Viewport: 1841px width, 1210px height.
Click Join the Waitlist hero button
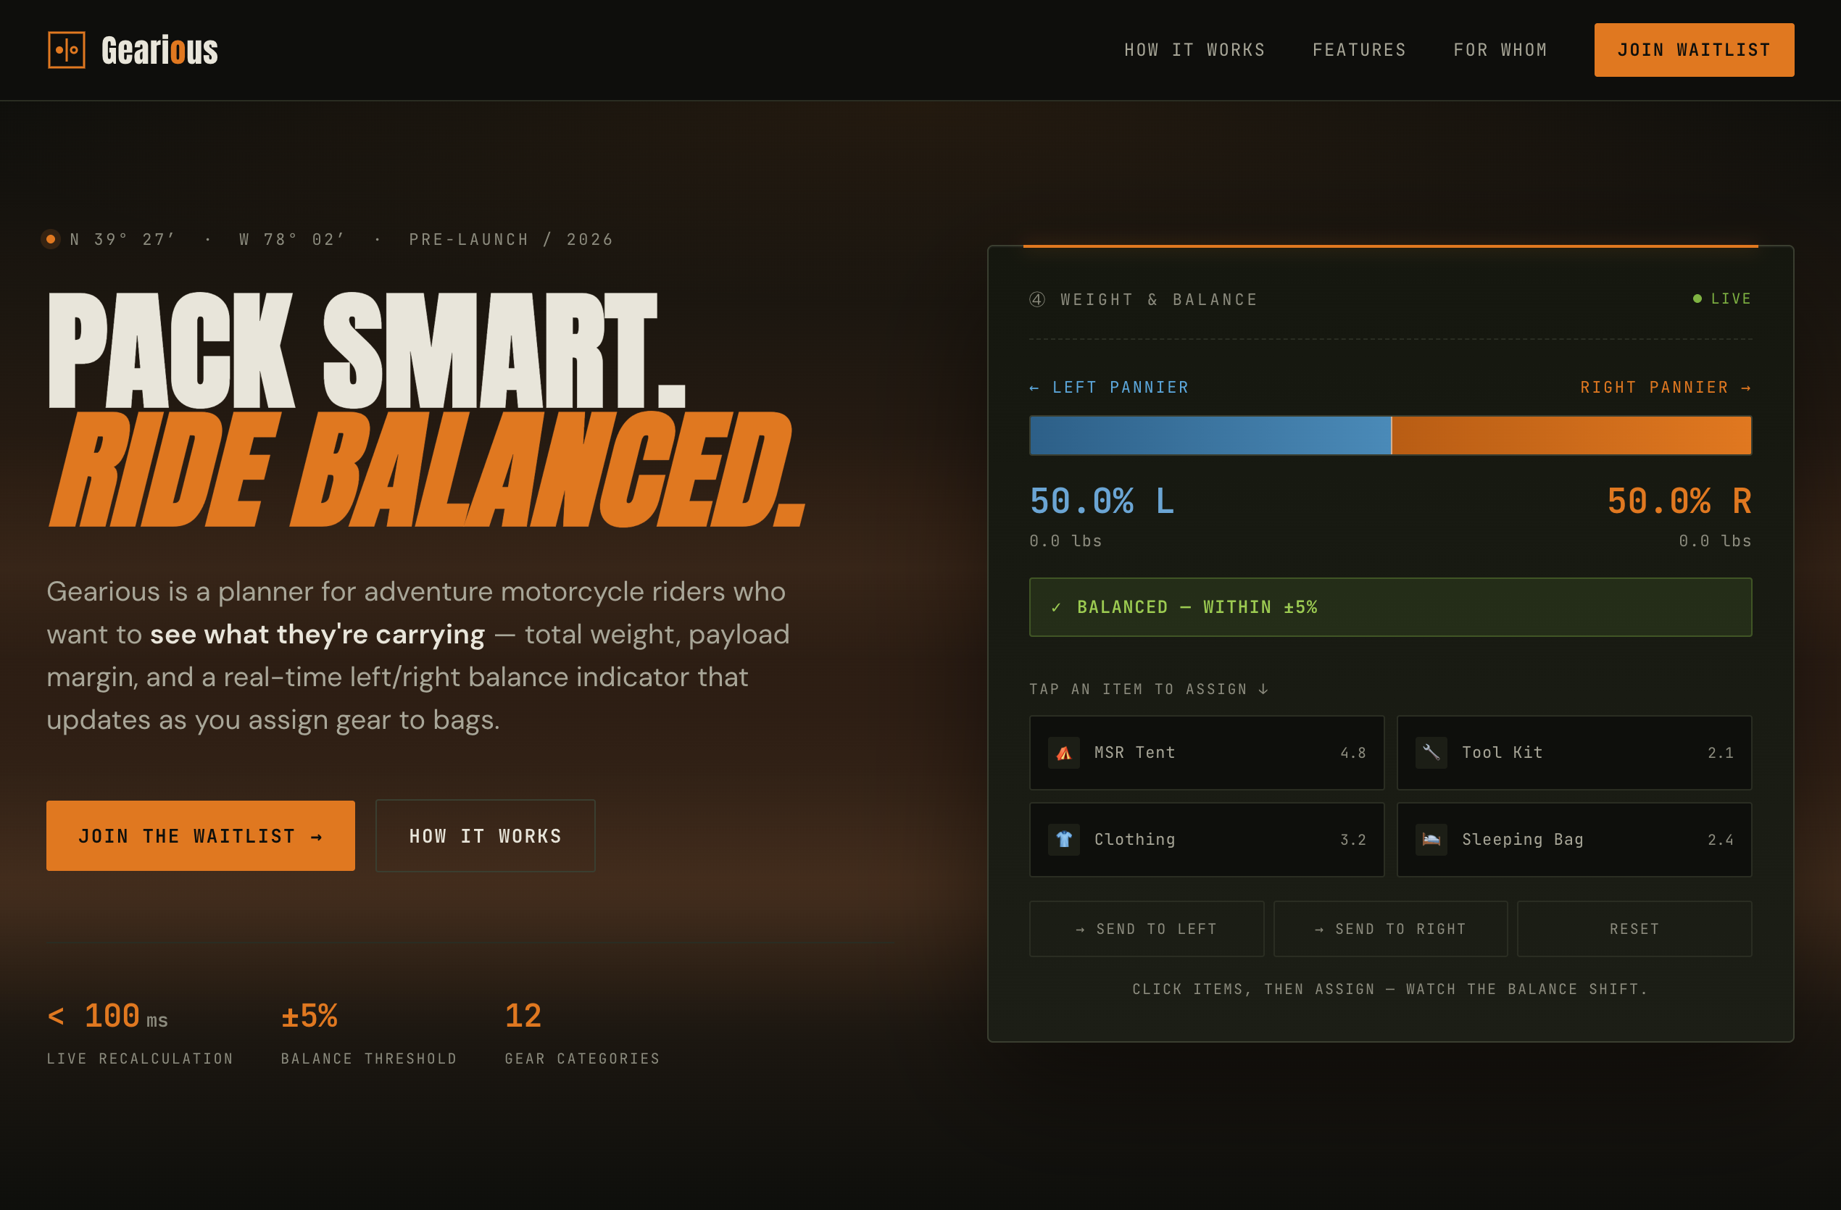tap(200, 836)
